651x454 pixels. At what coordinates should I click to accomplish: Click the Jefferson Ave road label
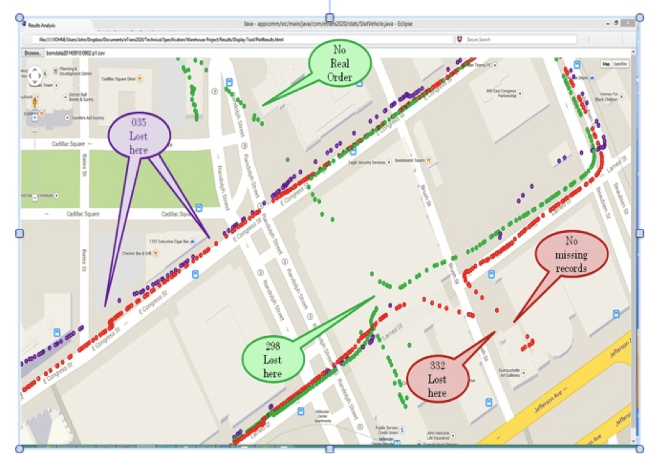pos(551,400)
